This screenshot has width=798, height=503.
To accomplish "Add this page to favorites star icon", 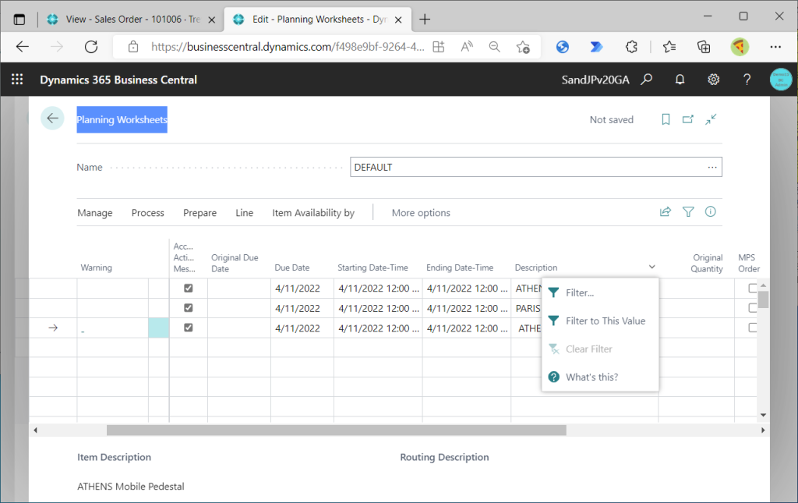I will point(523,47).
